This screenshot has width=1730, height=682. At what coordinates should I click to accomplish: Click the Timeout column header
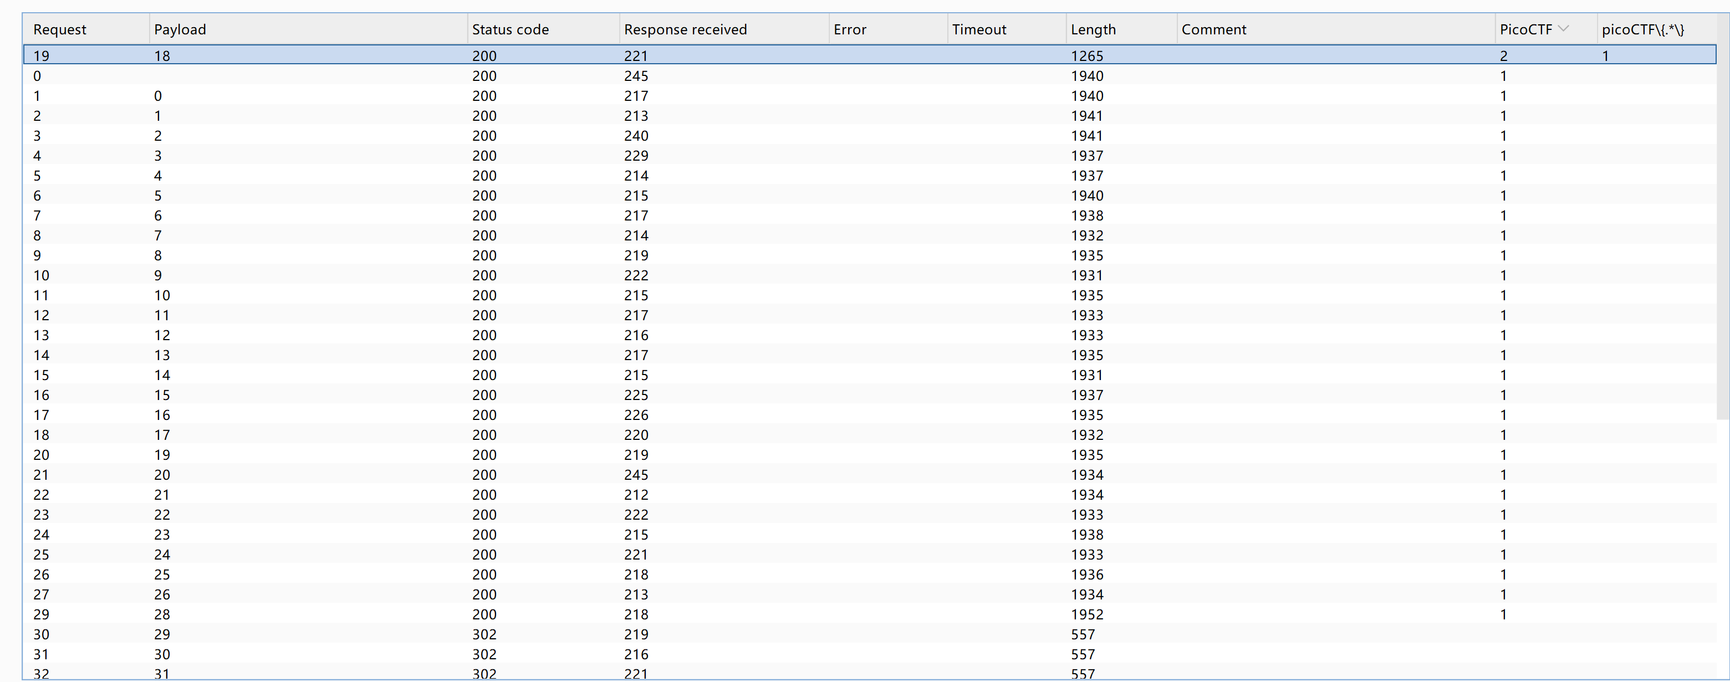pyautogui.click(x=1006, y=29)
